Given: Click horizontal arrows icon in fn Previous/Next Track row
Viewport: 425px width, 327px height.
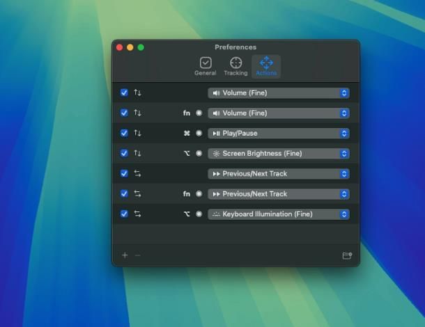Looking at the screenshot, I should (x=137, y=193).
